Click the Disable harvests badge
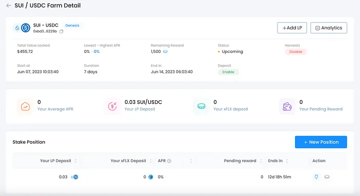 295,52
